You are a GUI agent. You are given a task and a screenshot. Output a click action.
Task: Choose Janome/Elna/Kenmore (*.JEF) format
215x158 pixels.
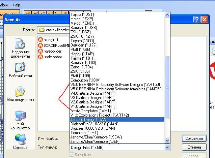click(117, 141)
